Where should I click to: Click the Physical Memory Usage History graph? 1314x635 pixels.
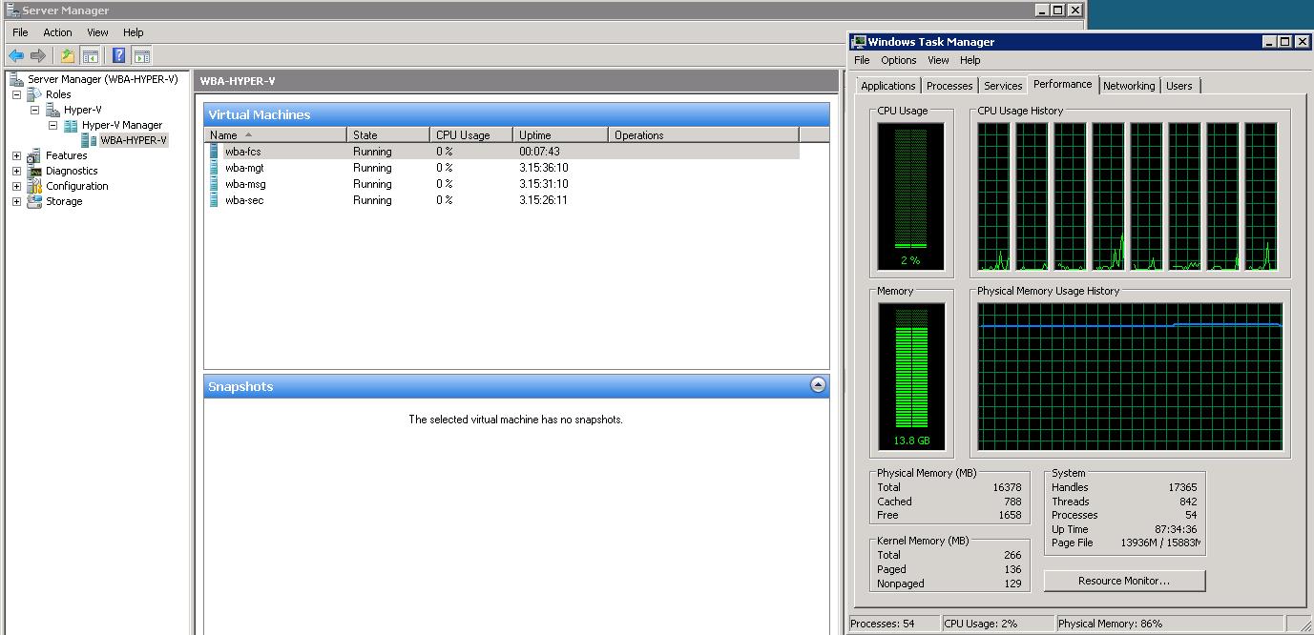[x=1131, y=377]
